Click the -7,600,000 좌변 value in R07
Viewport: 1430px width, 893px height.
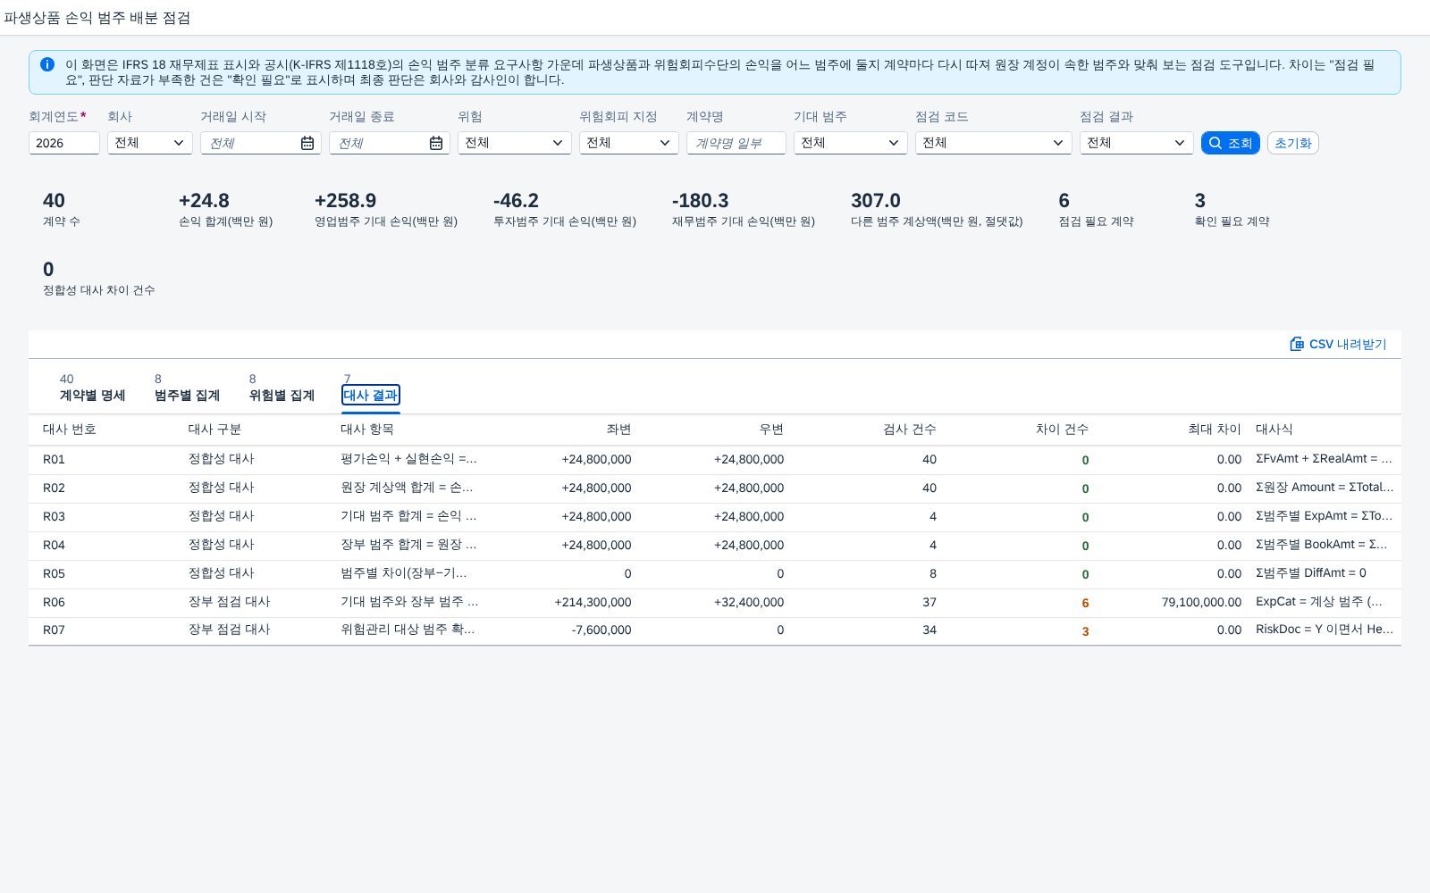601,630
